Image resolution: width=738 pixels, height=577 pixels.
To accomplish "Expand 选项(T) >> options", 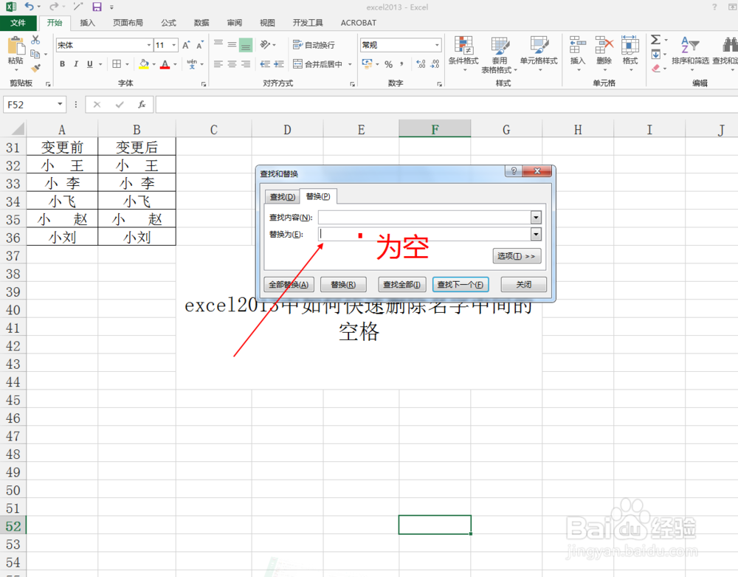I will click(517, 256).
